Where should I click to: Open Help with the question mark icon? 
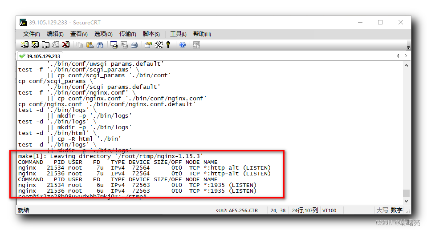click(183, 45)
